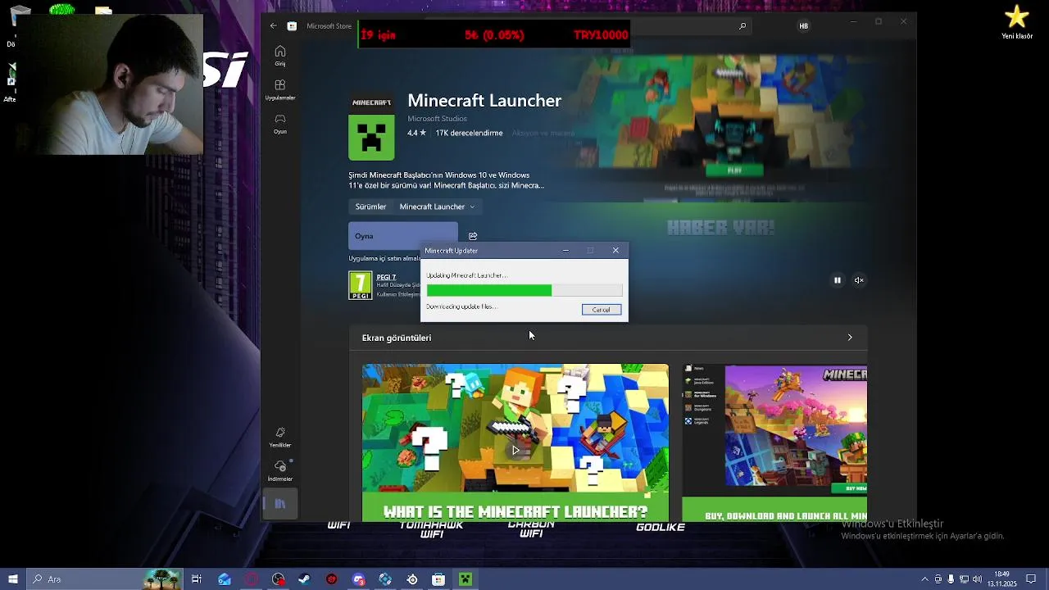The image size is (1049, 590).
Task: Open the taskbar clock showing 18:49
Action: tap(1001, 579)
